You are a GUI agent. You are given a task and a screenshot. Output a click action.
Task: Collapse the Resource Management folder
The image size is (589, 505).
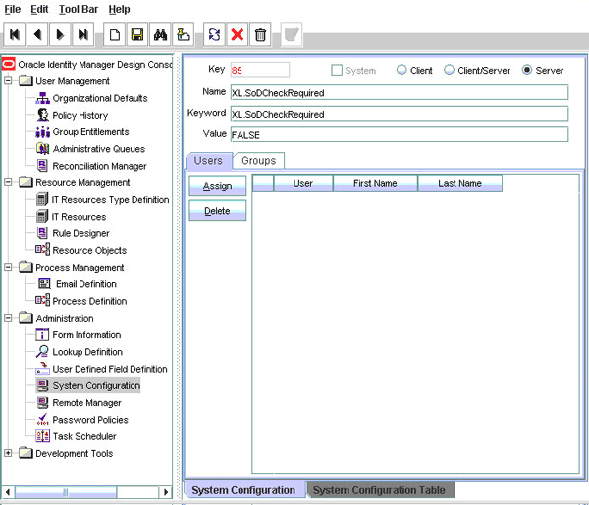pos(8,182)
